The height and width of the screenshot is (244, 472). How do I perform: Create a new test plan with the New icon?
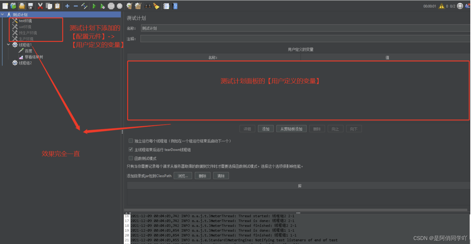pyautogui.click(x=5, y=6)
